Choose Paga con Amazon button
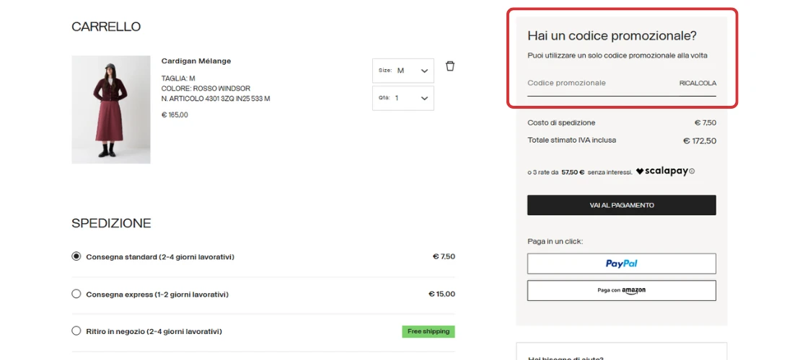The height and width of the screenshot is (360, 800). 621,290
